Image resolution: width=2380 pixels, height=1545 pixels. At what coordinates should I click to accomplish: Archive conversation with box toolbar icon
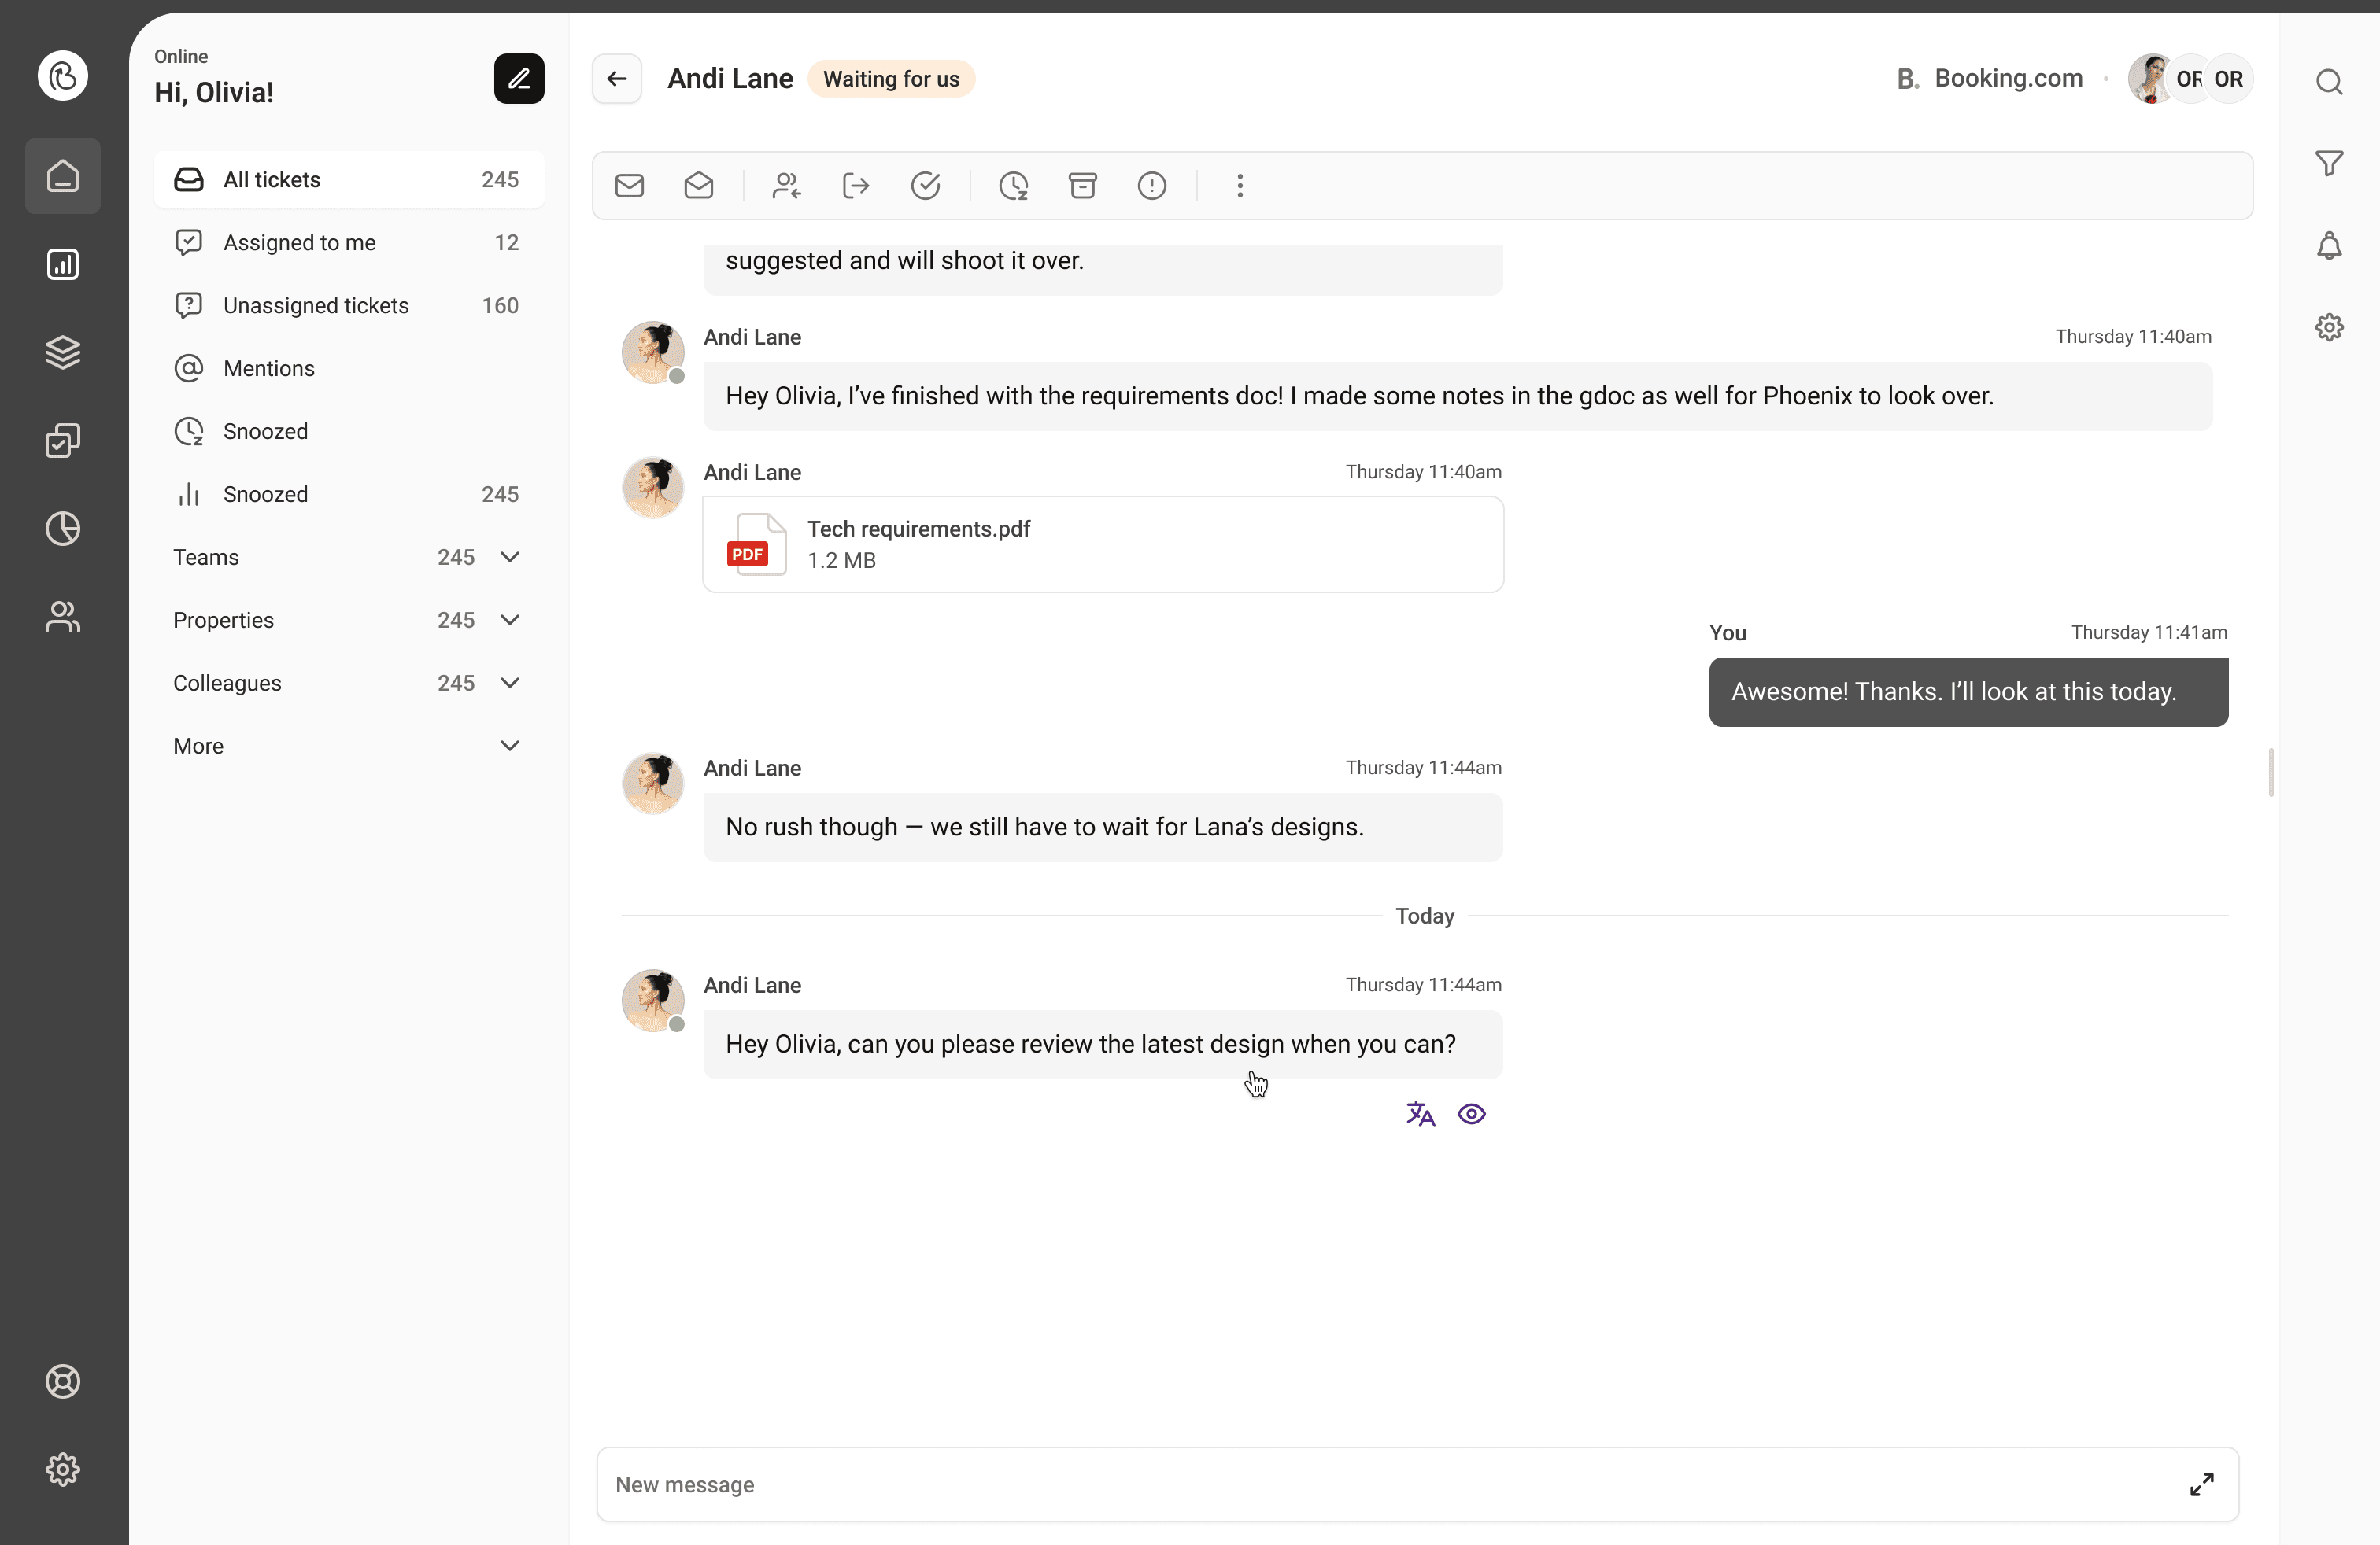pyautogui.click(x=1083, y=186)
